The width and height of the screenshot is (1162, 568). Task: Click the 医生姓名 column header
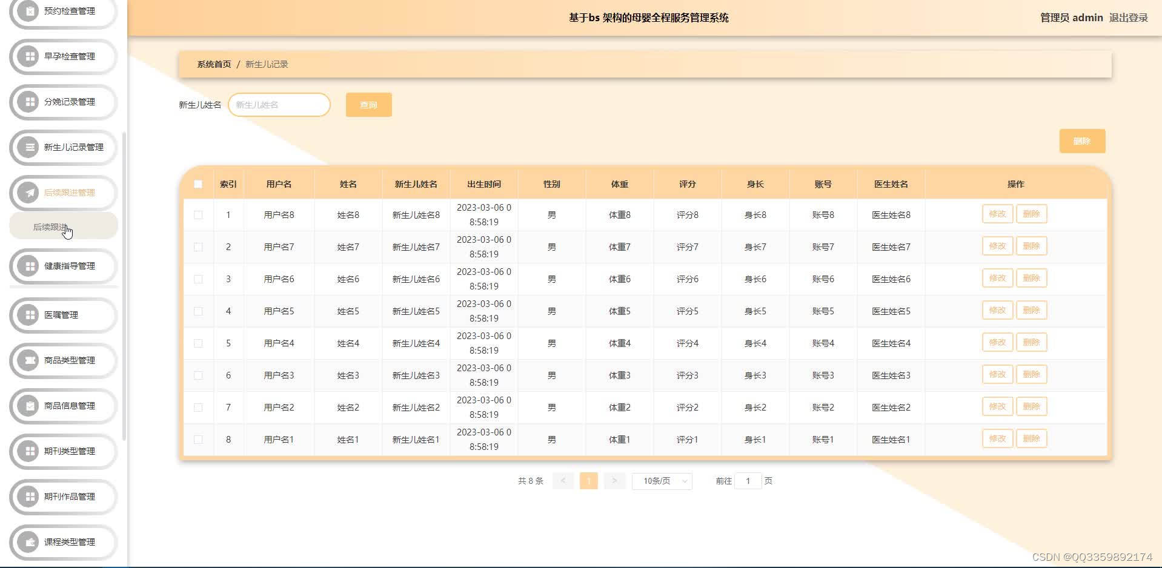(891, 184)
